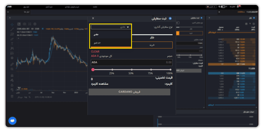Viewport: 264px width, 132px height.
Task: Click the trash icon to remove drawings
Action: [x=12, y=97]
